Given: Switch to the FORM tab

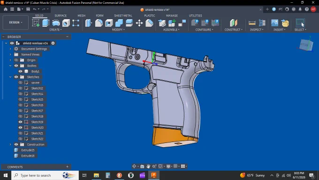Looking at the screenshot, I should click(x=99, y=15).
